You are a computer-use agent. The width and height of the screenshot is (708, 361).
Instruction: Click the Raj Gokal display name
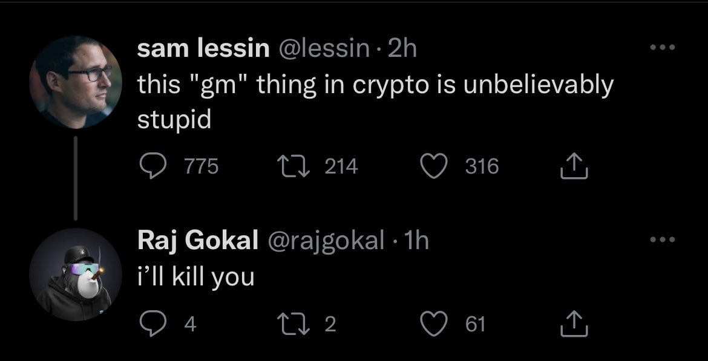click(198, 241)
